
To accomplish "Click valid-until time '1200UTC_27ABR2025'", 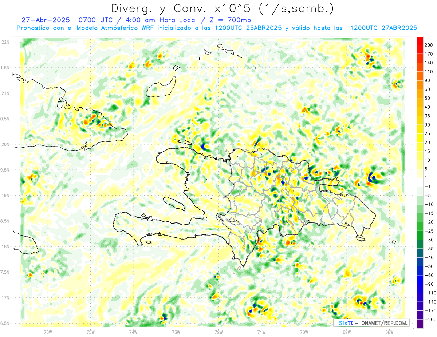I will pos(383,28).
